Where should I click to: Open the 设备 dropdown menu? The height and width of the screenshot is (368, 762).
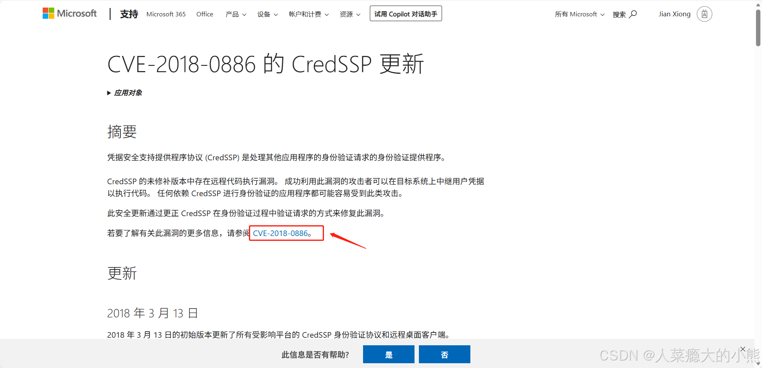click(x=267, y=14)
